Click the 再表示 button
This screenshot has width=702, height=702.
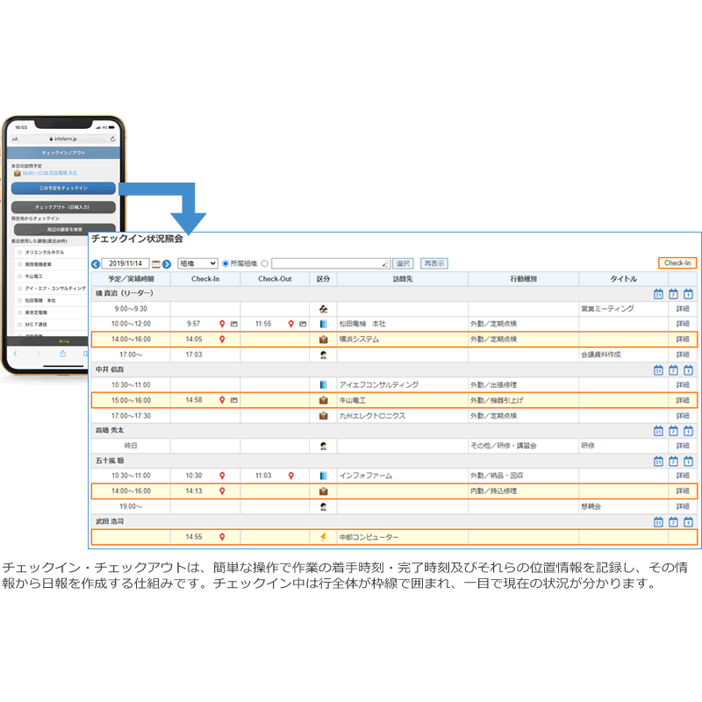click(x=433, y=263)
